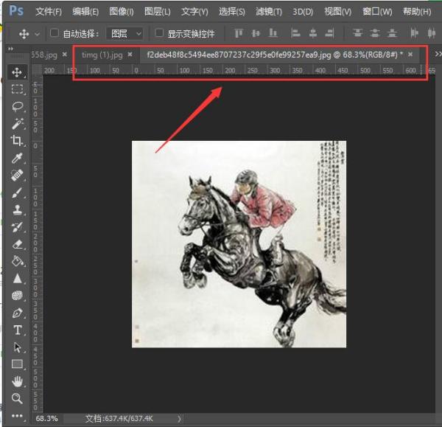Select the Healing Brush bandage tool

17,176
